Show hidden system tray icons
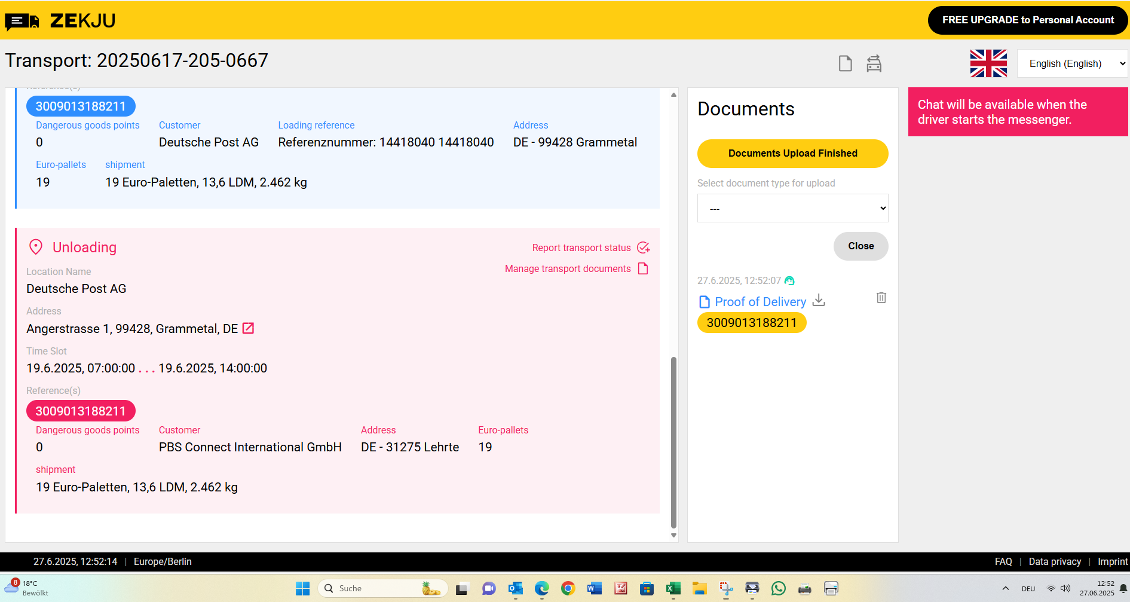The height and width of the screenshot is (602, 1130). (1006, 589)
